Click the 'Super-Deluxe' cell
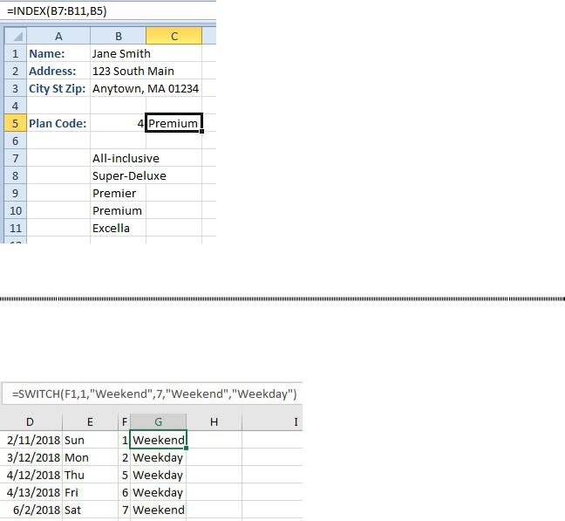This screenshot has height=521, width=565. (119, 175)
